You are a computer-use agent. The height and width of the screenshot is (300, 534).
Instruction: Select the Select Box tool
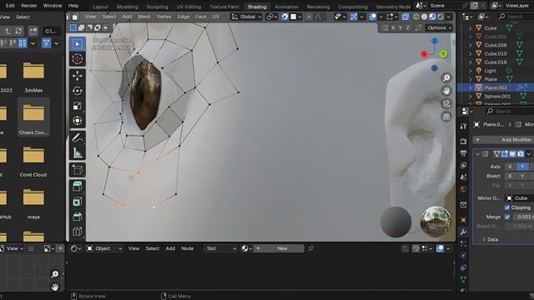(78, 44)
